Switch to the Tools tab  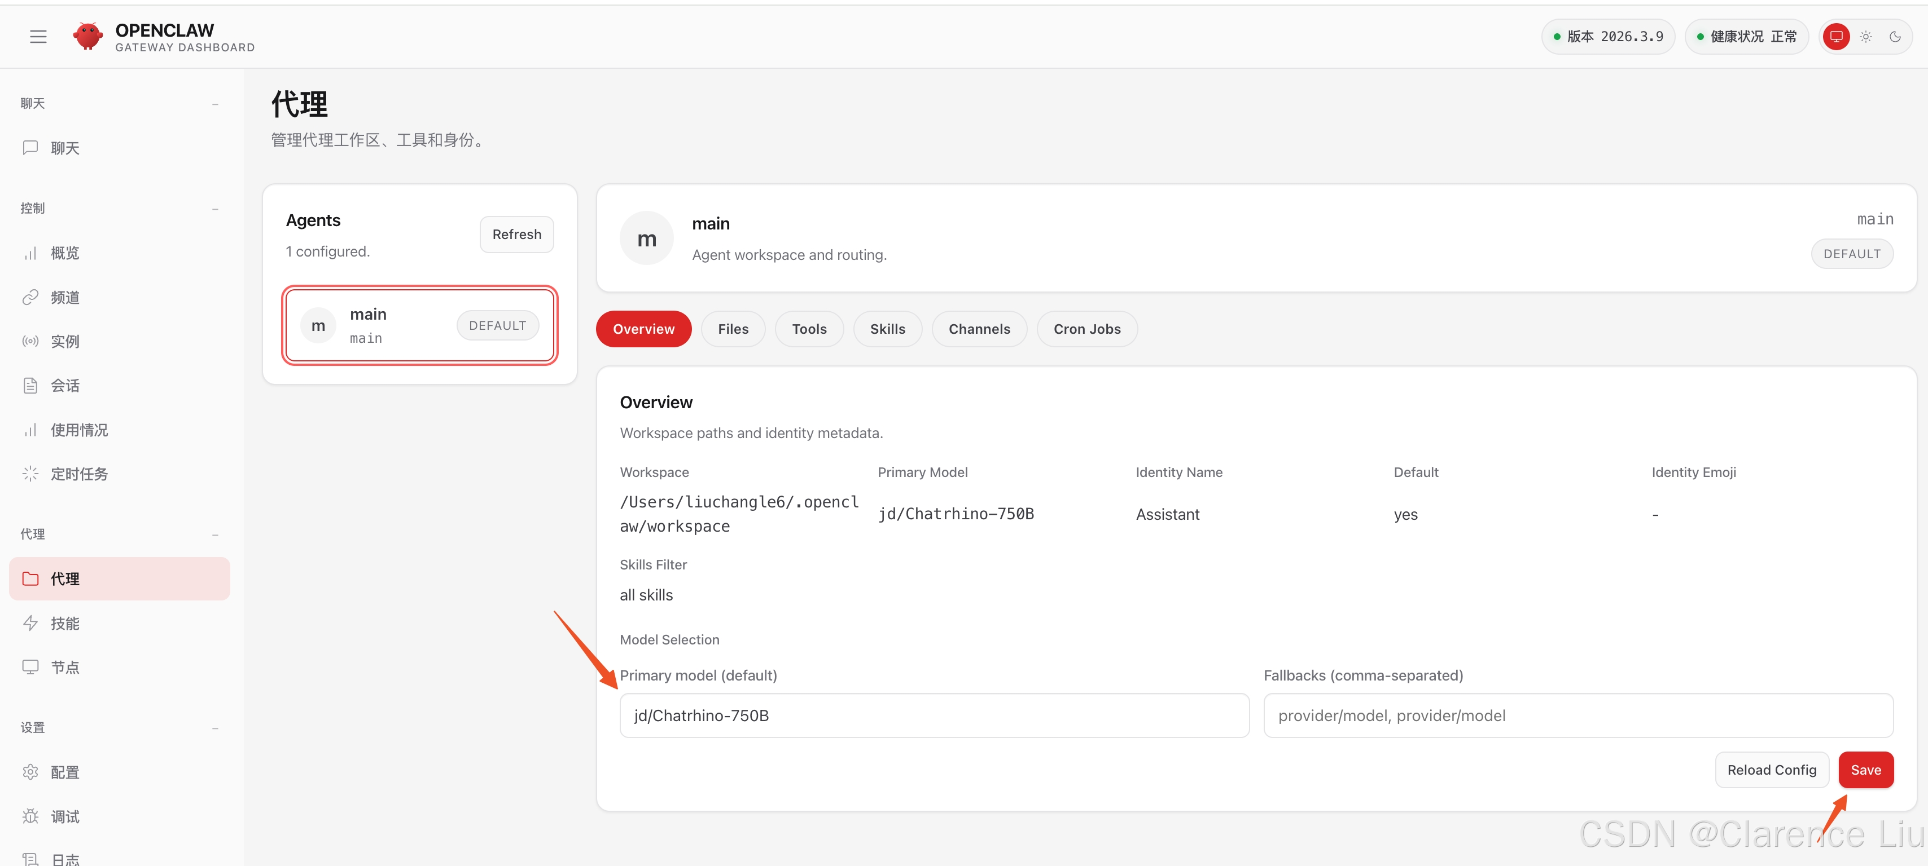[809, 329]
